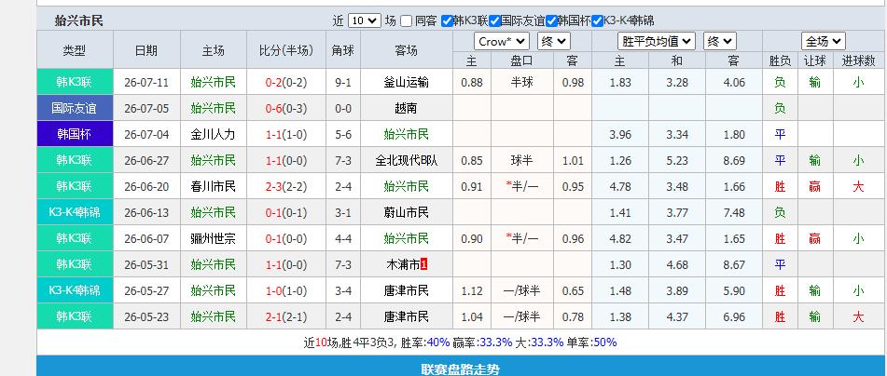Click 单率 value 50% in summary

(604, 342)
